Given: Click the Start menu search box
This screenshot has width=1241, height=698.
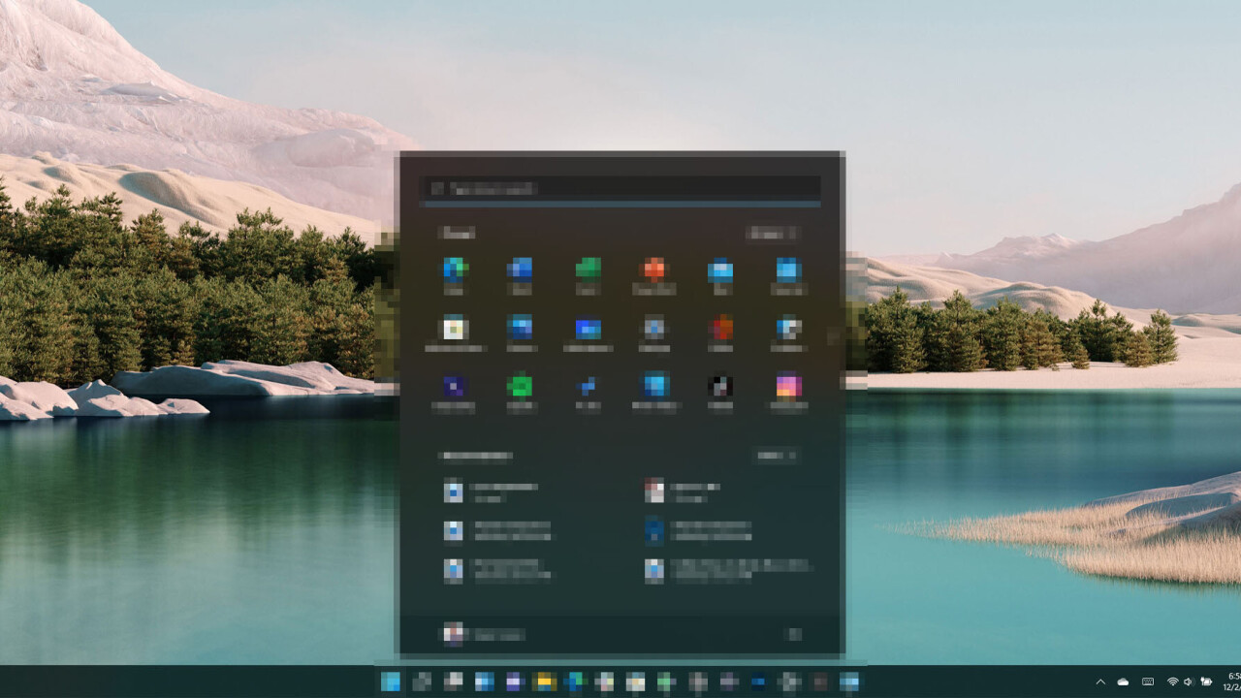Looking at the screenshot, I should 620,189.
